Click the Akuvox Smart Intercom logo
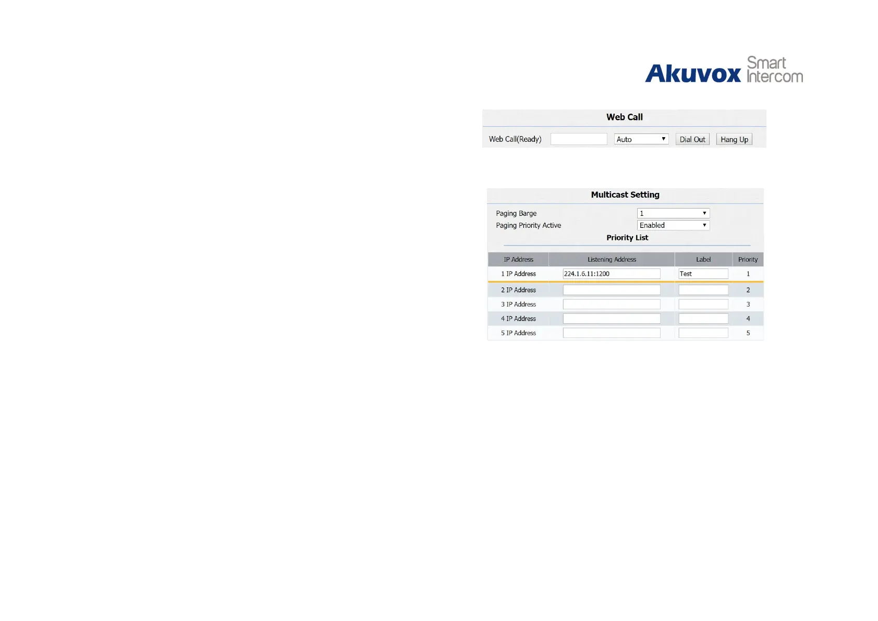 724,70
